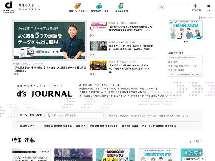Open 【2025年2月号】5分で転職市場動向 headline
Screen dimensions: 215x161
[x=130, y=28]
